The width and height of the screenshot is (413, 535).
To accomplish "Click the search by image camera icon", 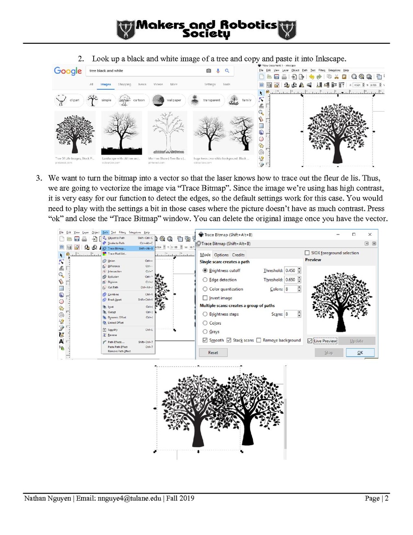I will (208, 71).
